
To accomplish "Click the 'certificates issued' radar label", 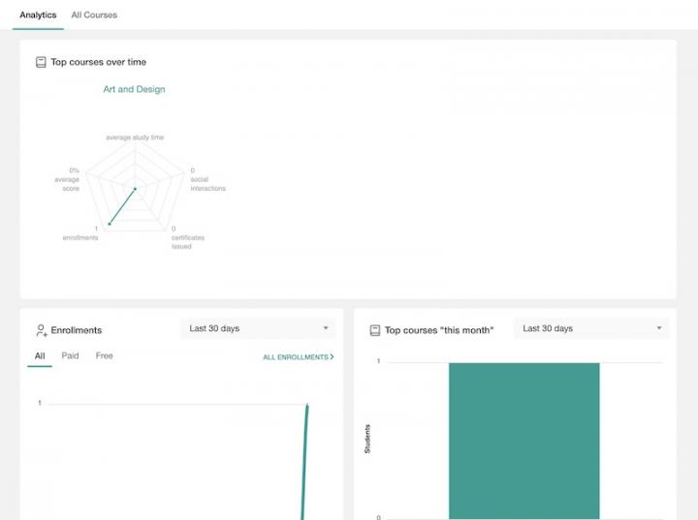I will [188, 242].
